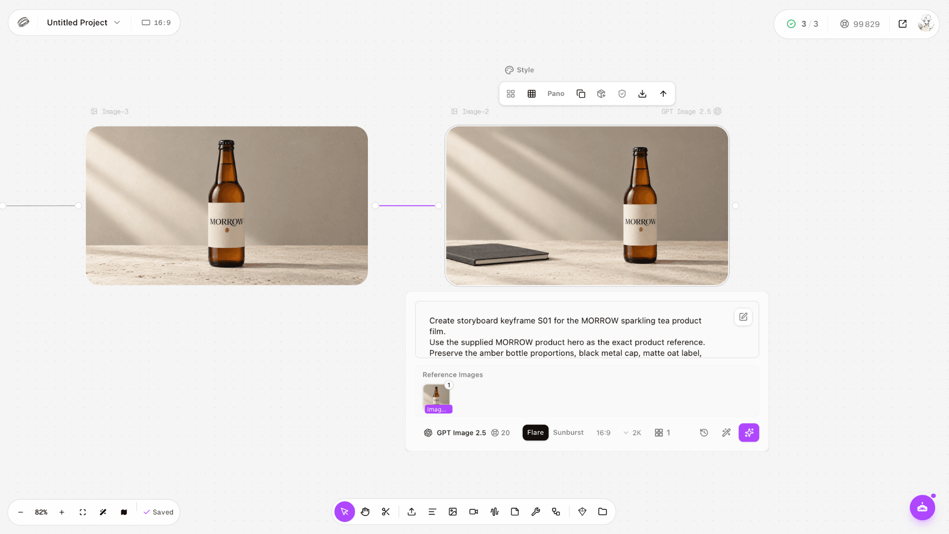Image resolution: width=949 pixels, height=534 pixels.
Task: Select the Pano option
Action: pyautogui.click(x=556, y=94)
